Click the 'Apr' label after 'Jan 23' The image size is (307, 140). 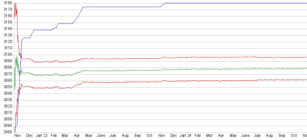point(77,136)
